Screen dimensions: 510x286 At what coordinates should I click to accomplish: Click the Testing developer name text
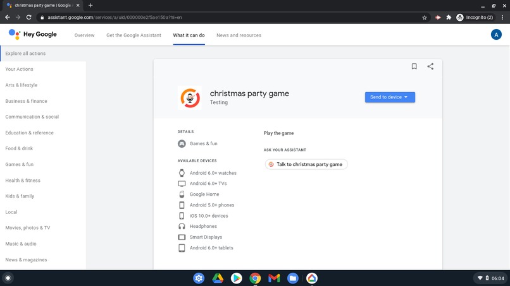(218, 102)
